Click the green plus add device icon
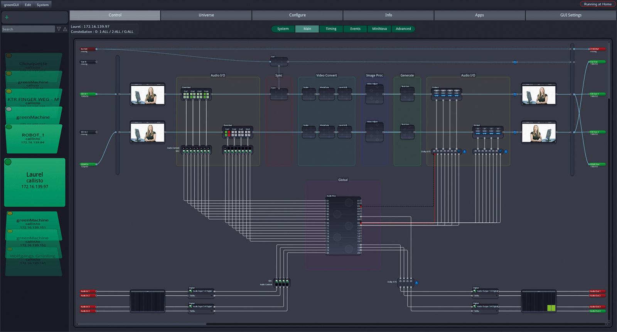Viewport: 617px width, 332px height. [x=7, y=17]
